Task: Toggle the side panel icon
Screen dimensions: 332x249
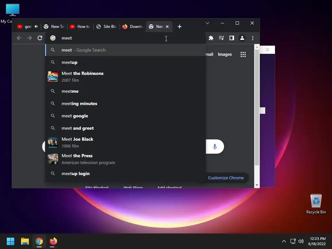Action: click(231, 38)
